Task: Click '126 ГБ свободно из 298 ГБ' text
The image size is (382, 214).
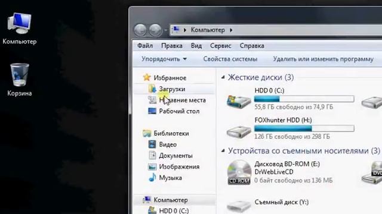Action: [x=292, y=136]
